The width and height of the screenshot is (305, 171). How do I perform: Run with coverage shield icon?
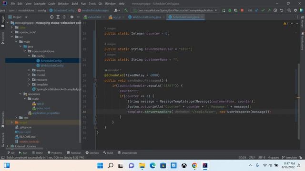(236, 10)
